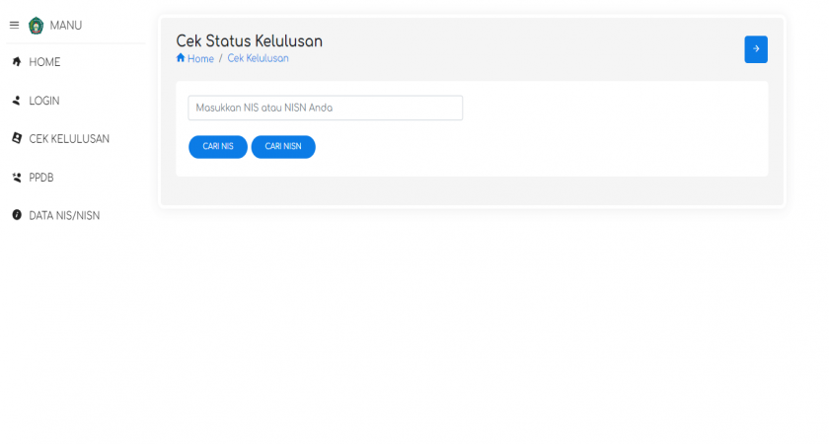Click the CEK KELULUSAN book icon
The width and height of the screenshot is (829, 444).
17,138
